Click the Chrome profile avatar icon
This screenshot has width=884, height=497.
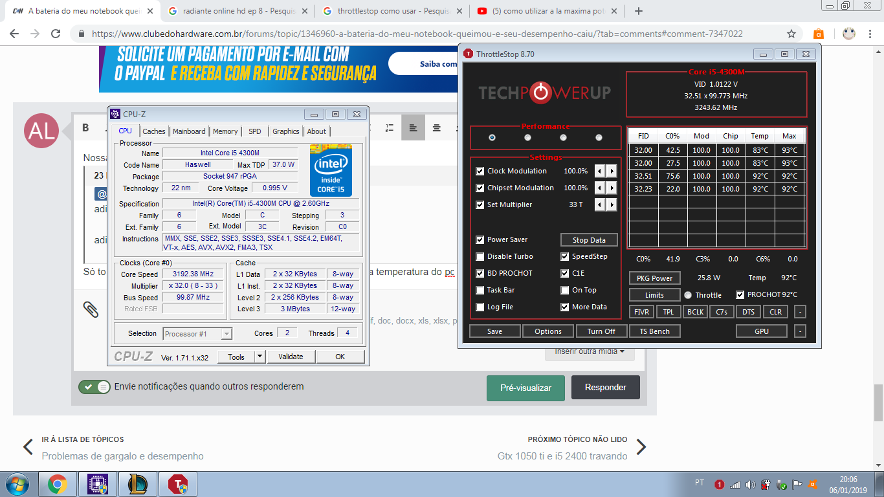(x=849, y=34)
